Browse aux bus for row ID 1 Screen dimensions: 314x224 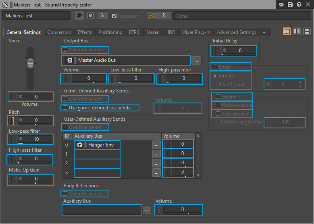tap(156, 154)
